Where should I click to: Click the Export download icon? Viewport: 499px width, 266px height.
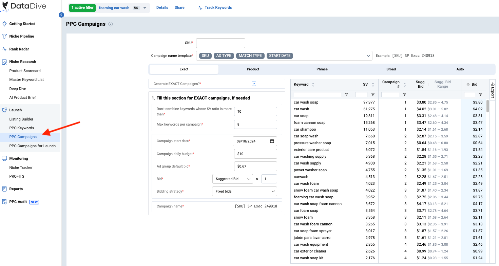pyautogui.click(x=493, y=84)
